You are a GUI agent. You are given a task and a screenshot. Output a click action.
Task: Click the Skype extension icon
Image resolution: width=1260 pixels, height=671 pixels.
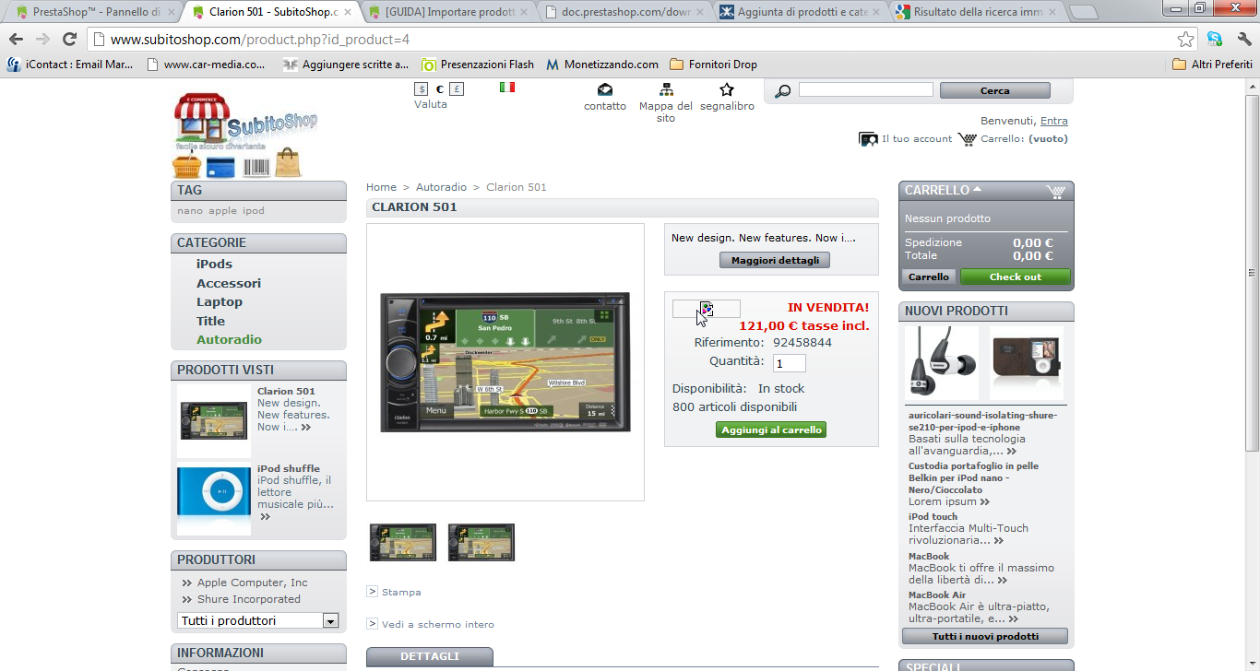[1215, 40]
